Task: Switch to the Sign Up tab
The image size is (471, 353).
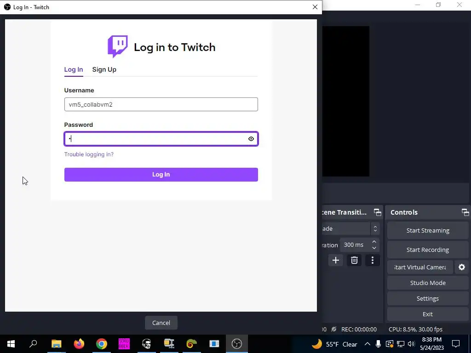Action: 104,69
